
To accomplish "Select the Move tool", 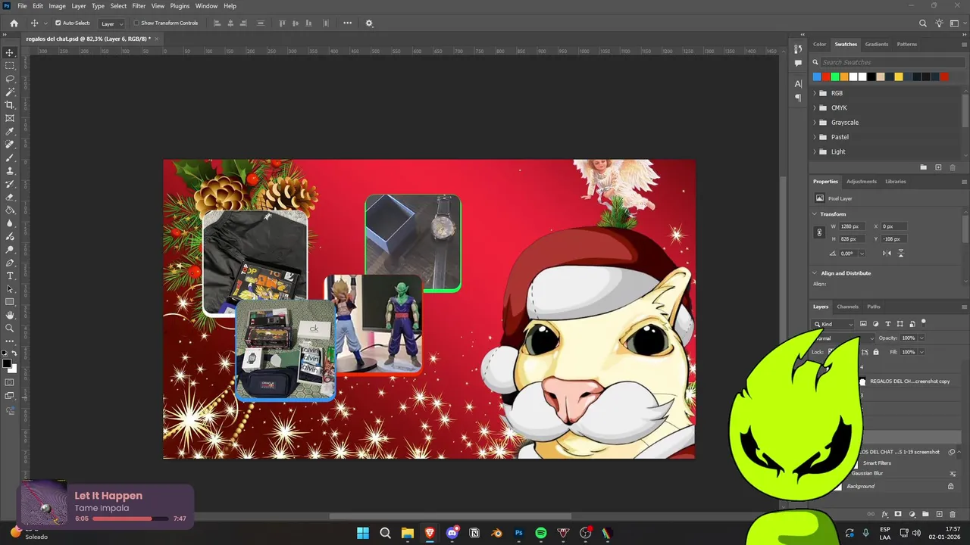I will tap(10, 53).
